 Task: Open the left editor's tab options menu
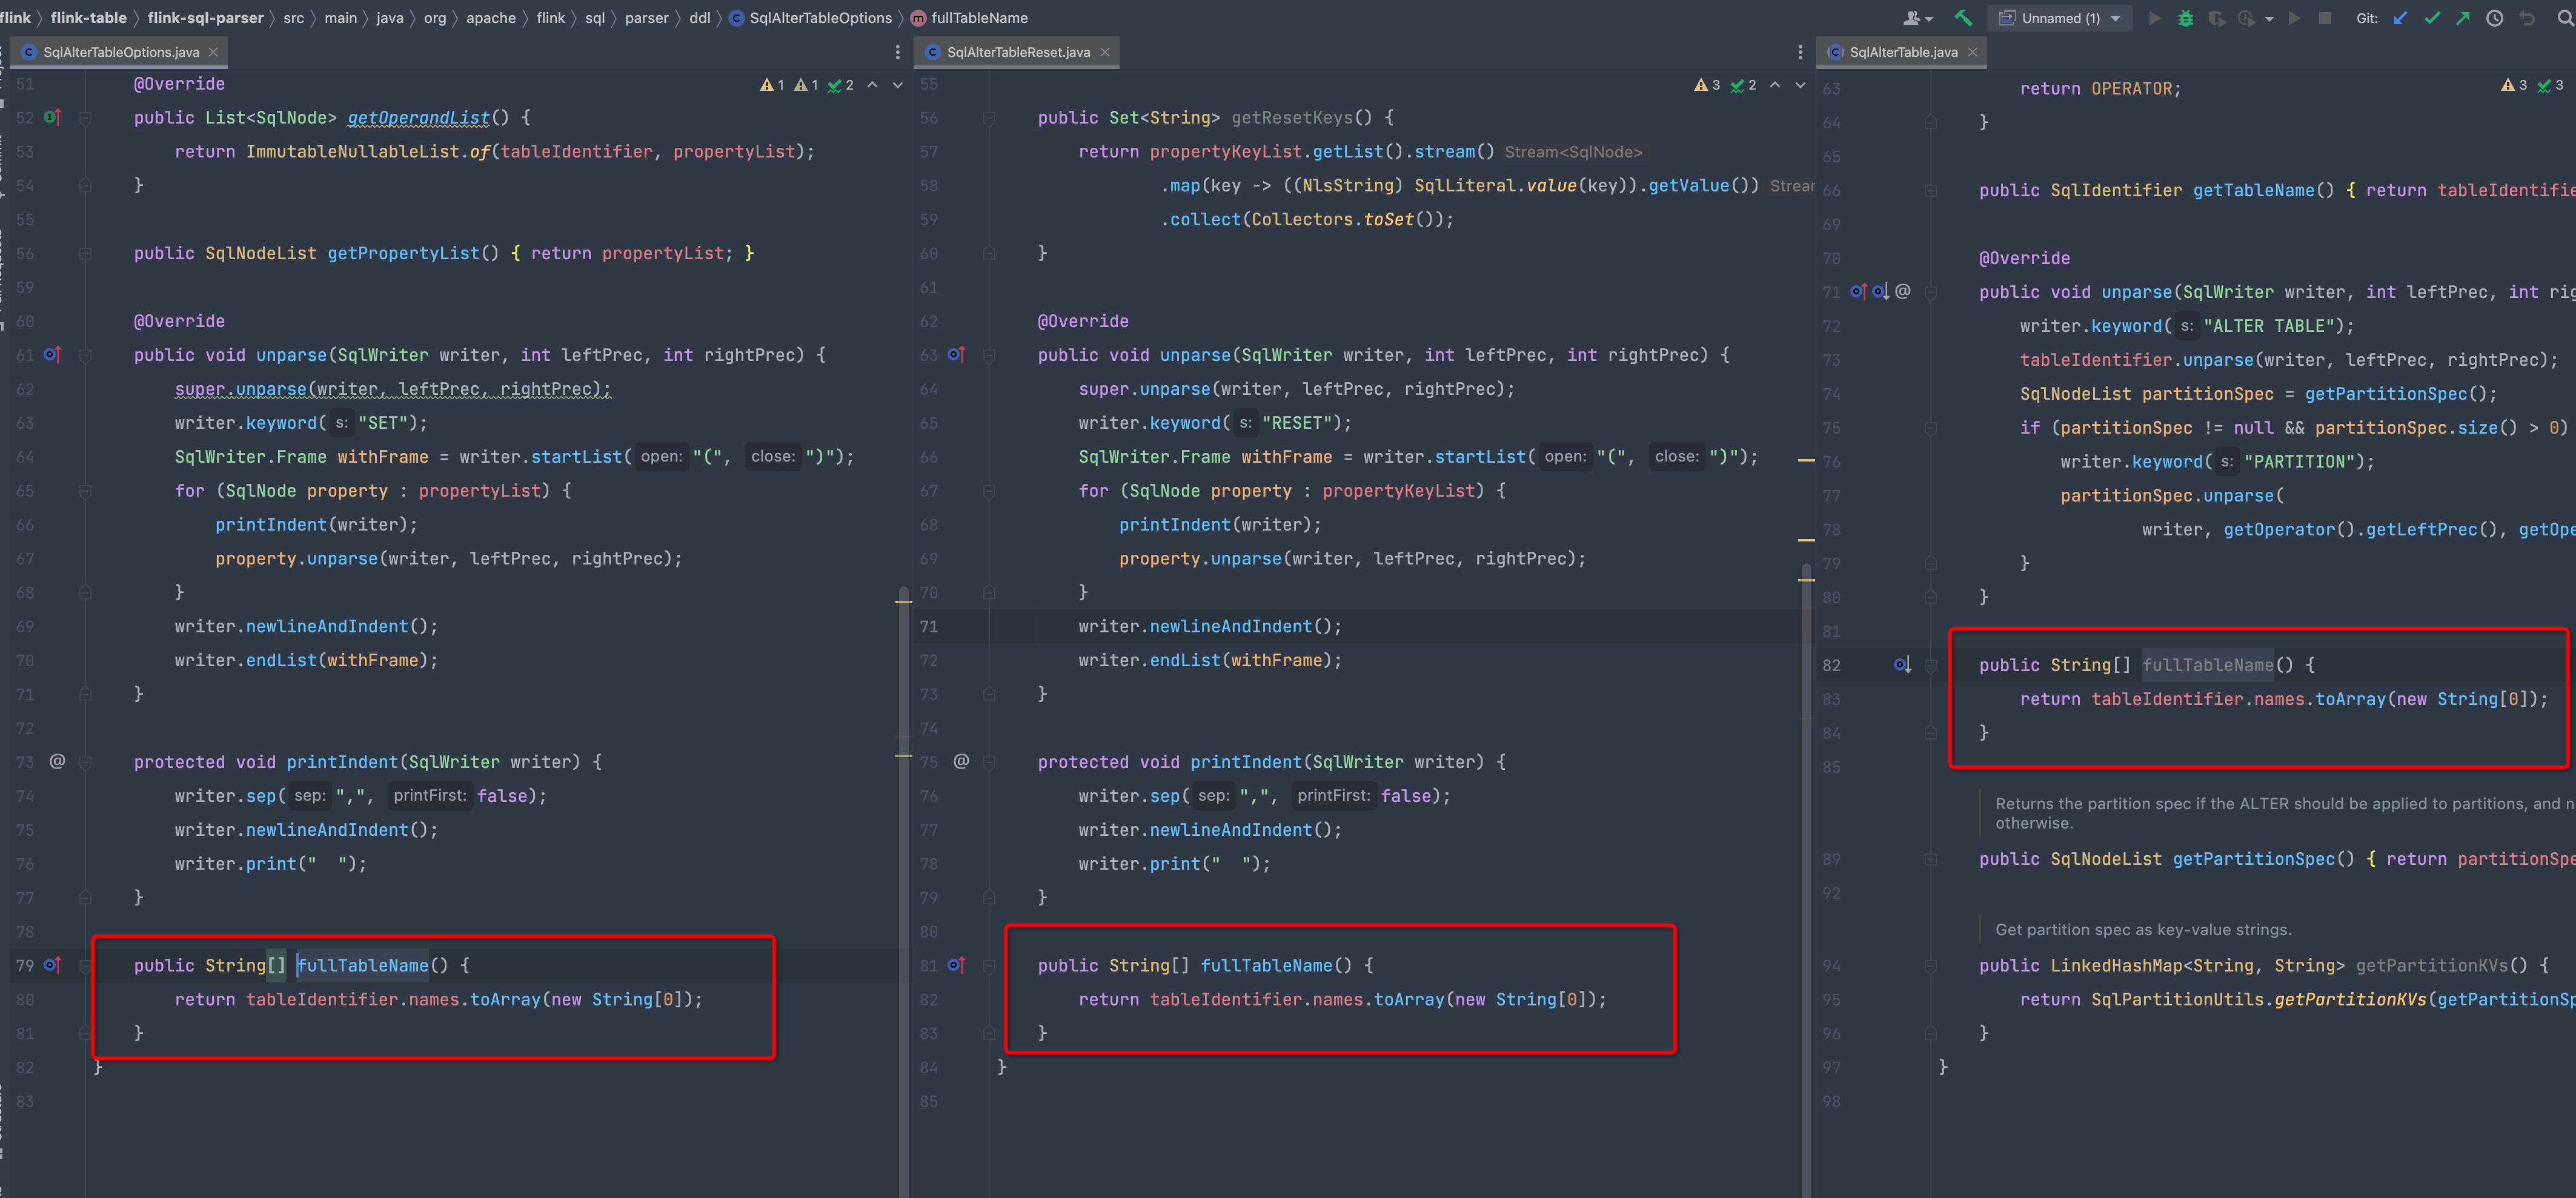(x=897, y=52)
